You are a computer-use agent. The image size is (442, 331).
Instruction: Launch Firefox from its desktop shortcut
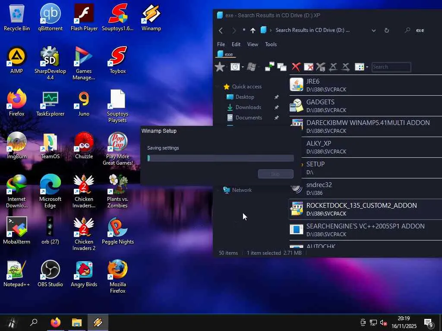(x=17, y=103)
